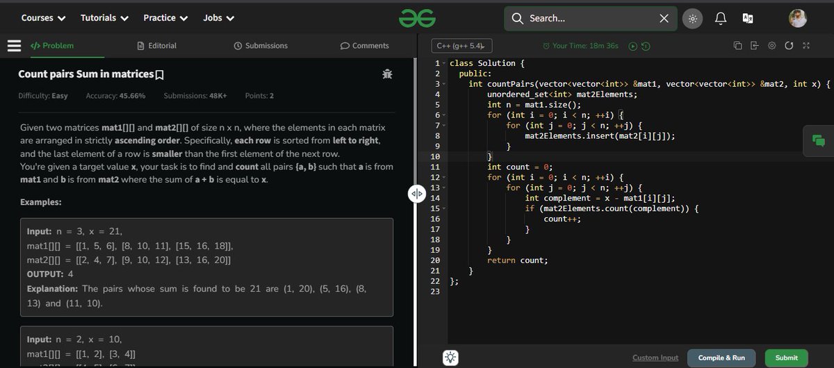Click the 'count++;' code line

pos(562,219)
